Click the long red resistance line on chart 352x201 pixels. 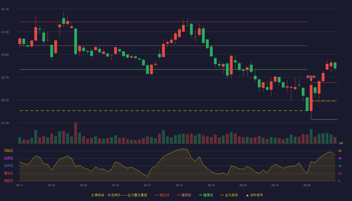(163, 22)
